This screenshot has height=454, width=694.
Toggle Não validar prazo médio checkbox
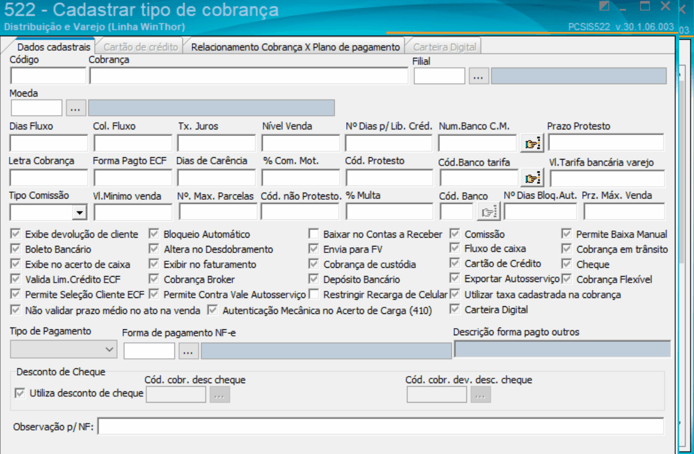pos(15,310)
